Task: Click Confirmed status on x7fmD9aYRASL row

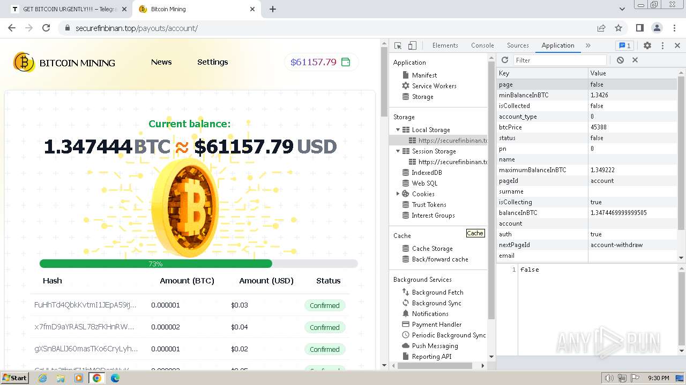Action: pos(324,327)
